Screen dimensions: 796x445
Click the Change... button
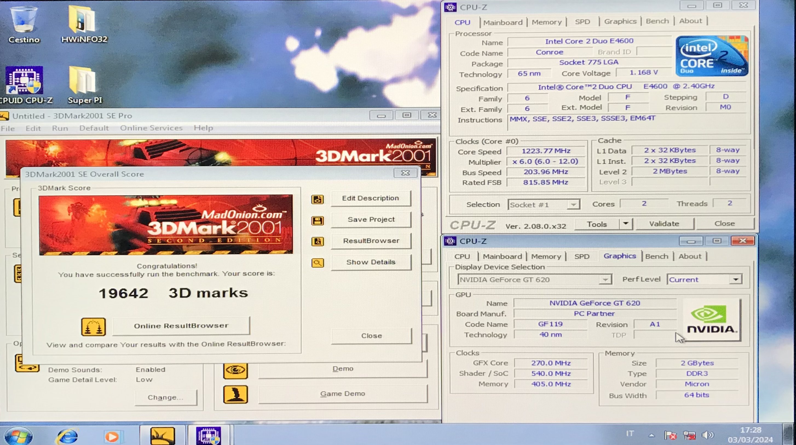click(165, 397)
